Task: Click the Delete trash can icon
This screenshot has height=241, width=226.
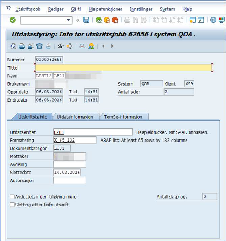Action: point(39,46)
